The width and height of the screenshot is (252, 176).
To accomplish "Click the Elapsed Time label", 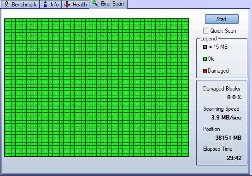I will pos(218,149).
